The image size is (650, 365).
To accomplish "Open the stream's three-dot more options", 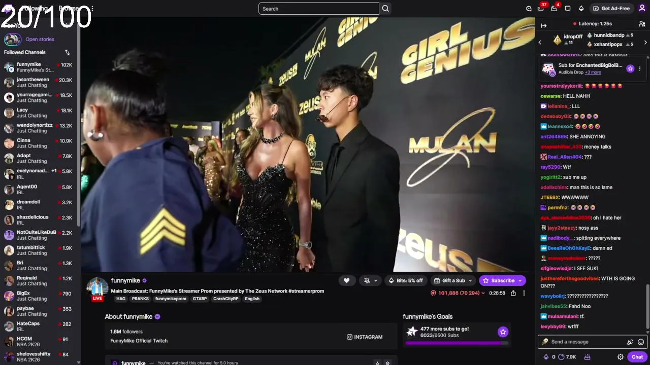I will [524, 293].
